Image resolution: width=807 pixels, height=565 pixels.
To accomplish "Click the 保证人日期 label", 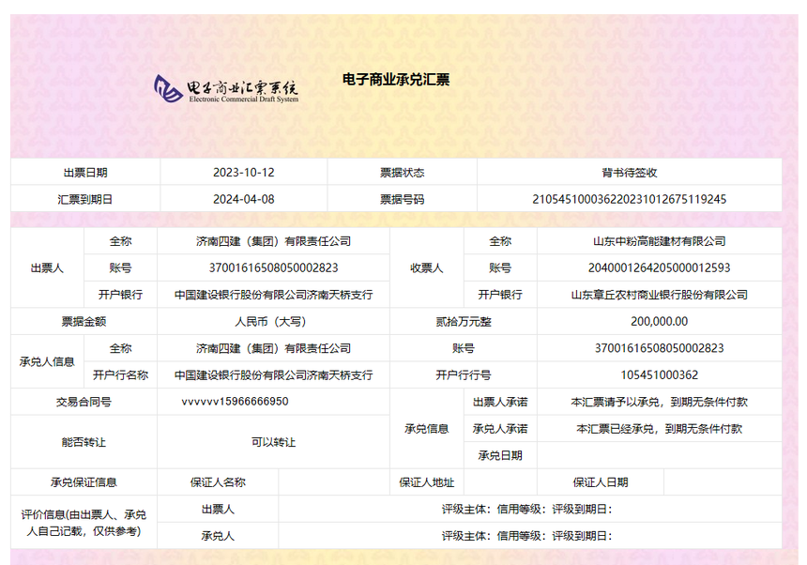I will 601,481.
